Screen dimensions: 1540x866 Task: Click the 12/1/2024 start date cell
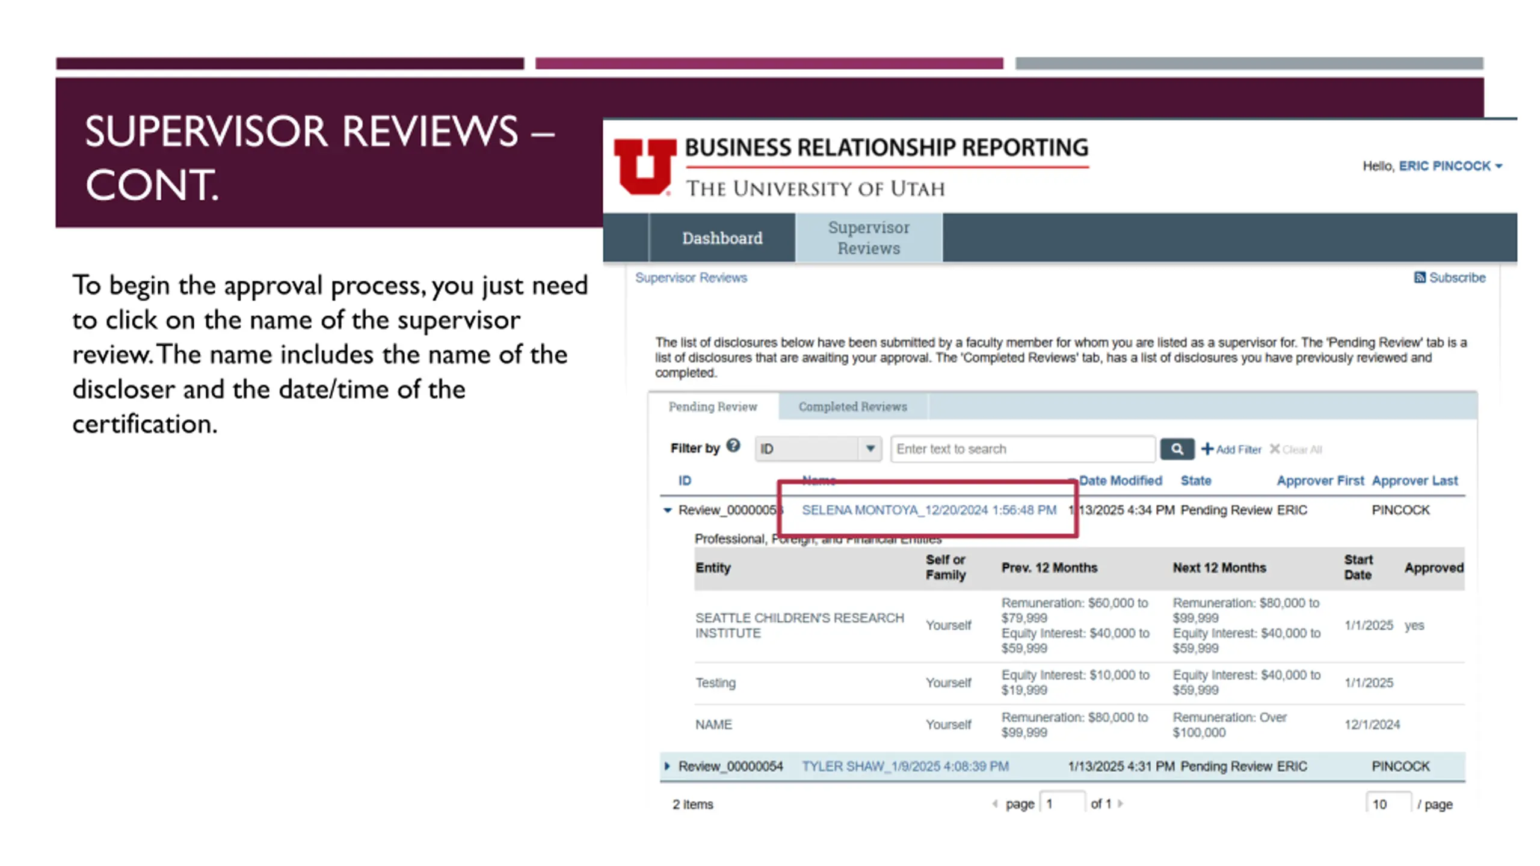(x=1372, y=725)
